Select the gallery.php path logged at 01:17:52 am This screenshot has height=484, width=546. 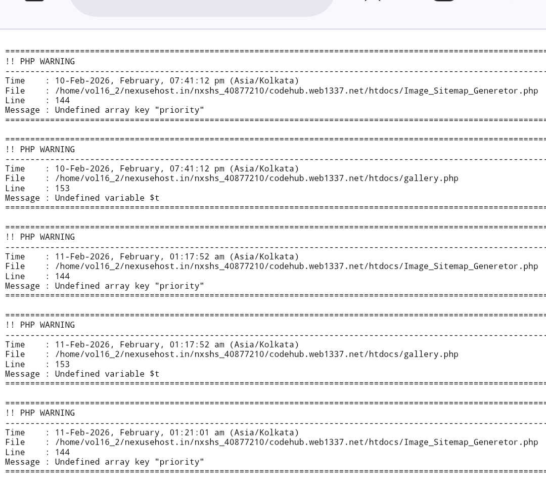[x=256, y=354]
